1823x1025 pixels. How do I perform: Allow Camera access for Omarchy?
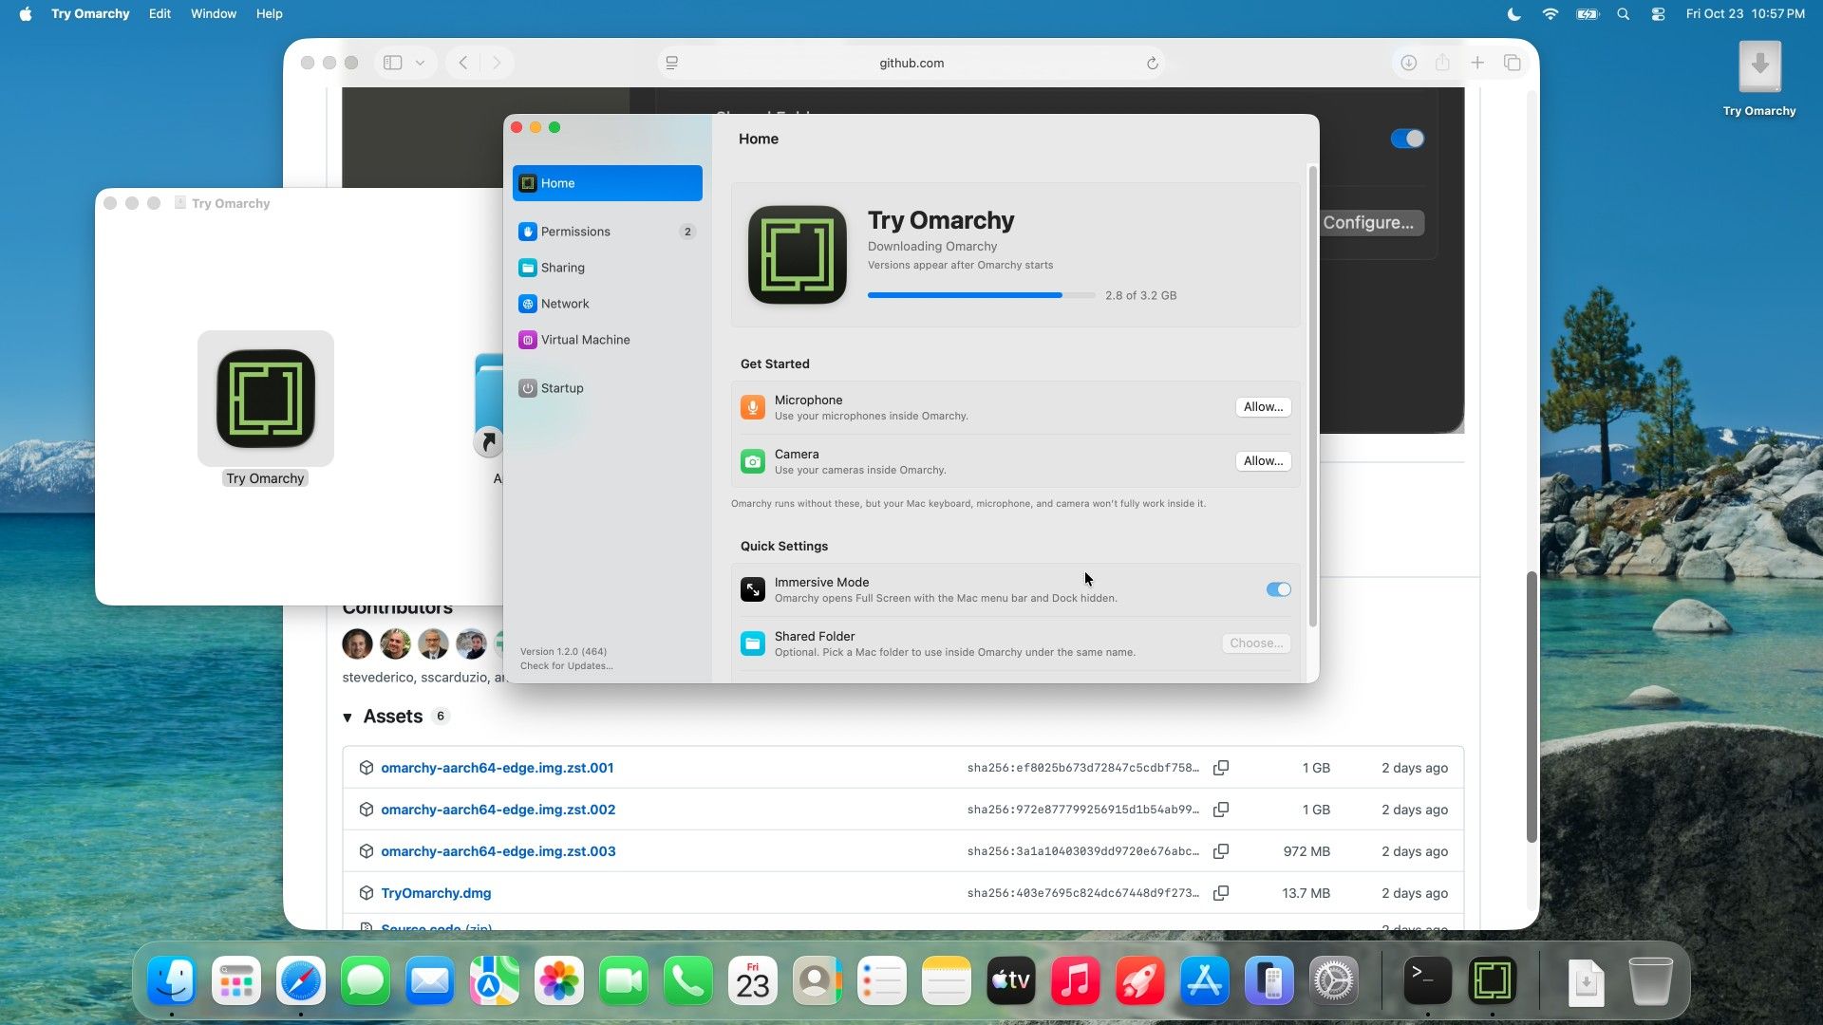click(x=1263, y=461)
